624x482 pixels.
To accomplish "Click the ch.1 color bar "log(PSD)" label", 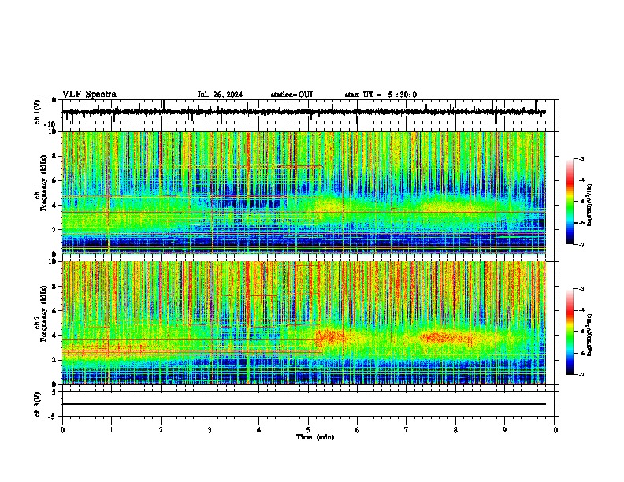I will tap(589, 205).
